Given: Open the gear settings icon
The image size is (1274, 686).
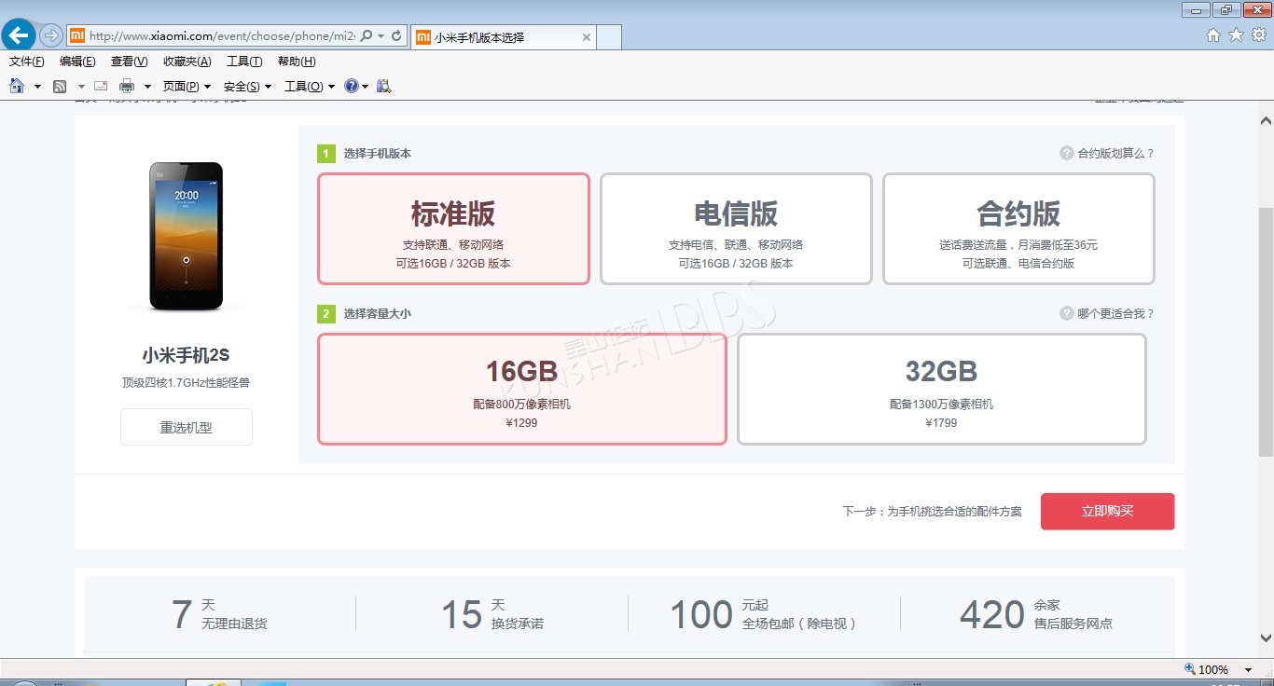Looking at the screenshot, I should tap(1259, 35).
